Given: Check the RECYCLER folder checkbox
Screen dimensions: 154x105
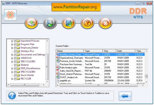Looking at the screenshot, I should [x=15, y=79].
